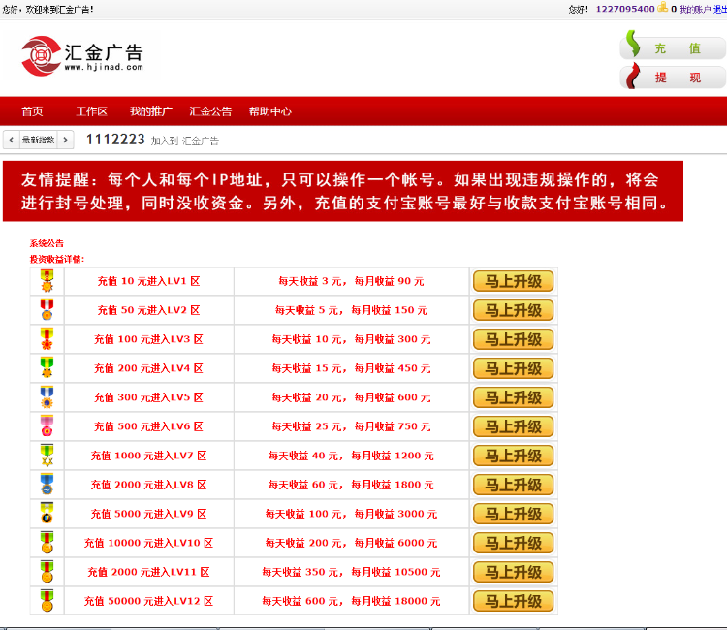The height and width of the screenshot is (630, 727).
Task: Click the next arrow beside 最新指数
Action: 65,140
